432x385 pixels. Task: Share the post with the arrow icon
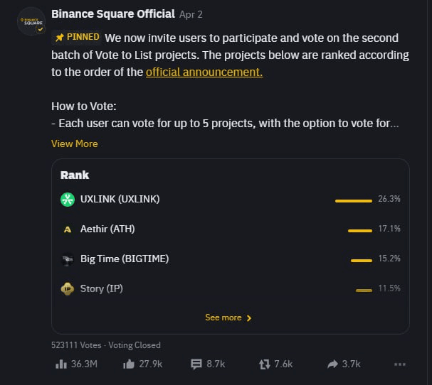[332, 364]
